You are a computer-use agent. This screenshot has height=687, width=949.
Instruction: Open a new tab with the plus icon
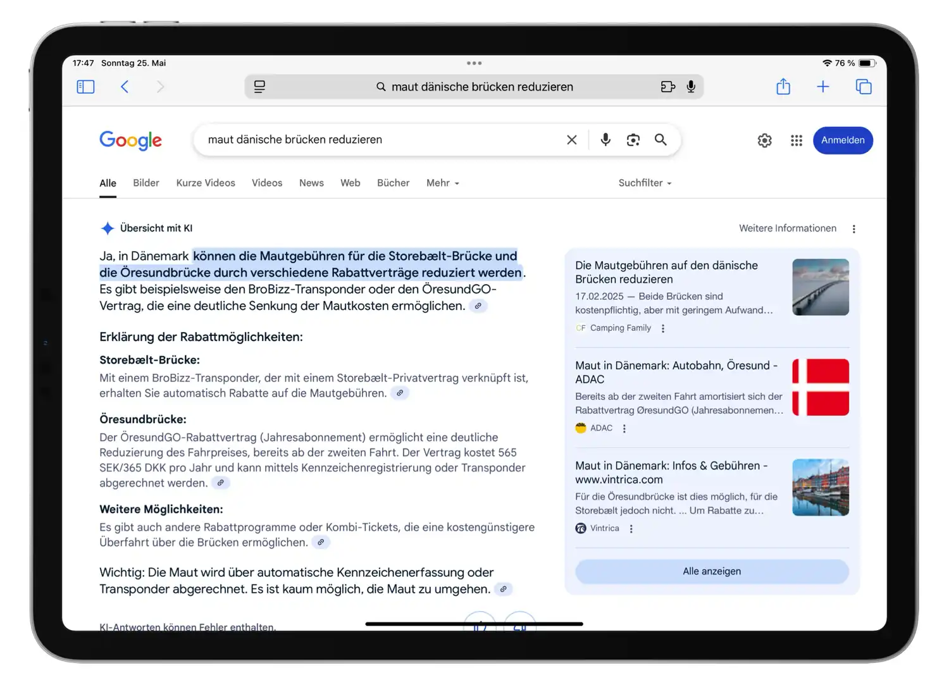[x=822, y=87]
